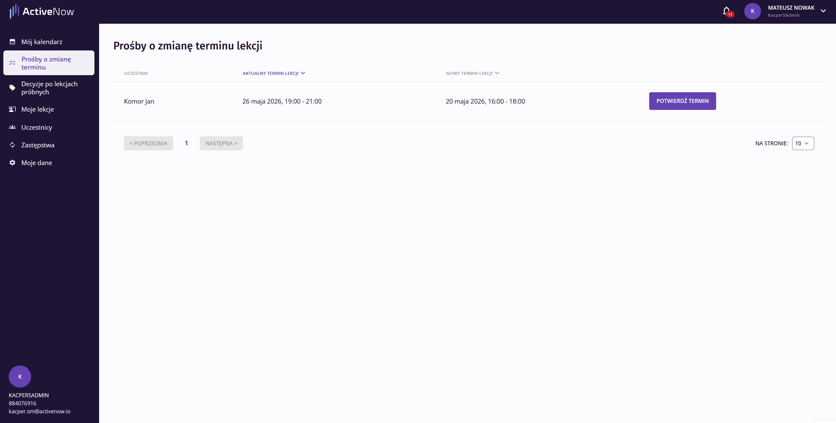The width and height of the screenshot is (836, 423).
Task: Expand the user menu chevron
Action: tap(823, 11)
